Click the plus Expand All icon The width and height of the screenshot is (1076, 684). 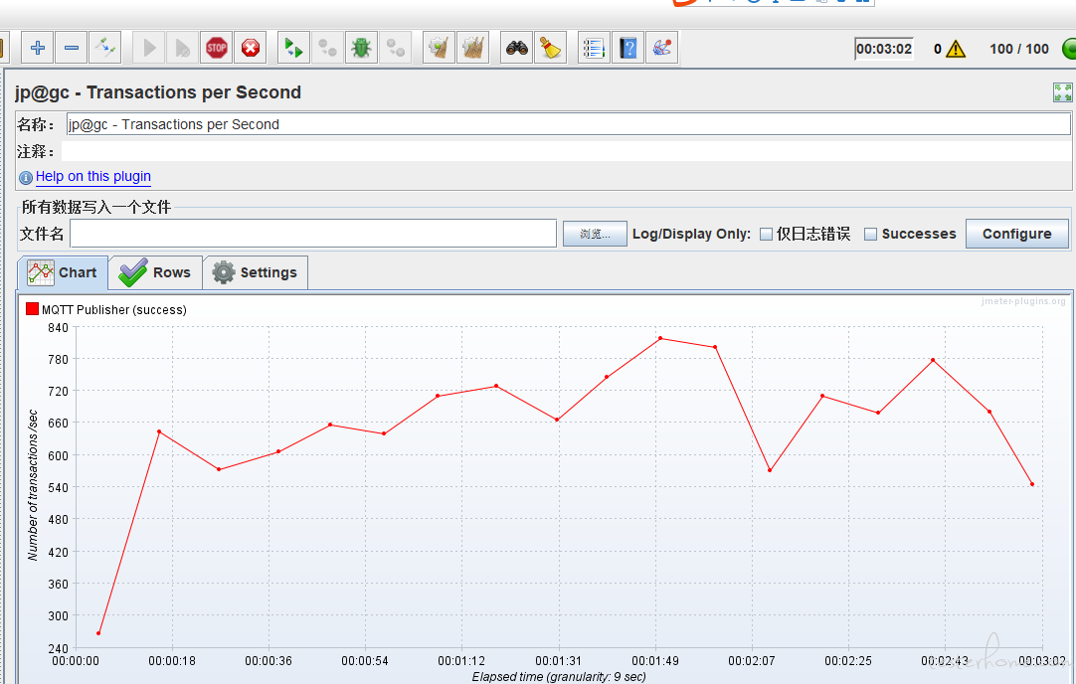pos(38,48)
